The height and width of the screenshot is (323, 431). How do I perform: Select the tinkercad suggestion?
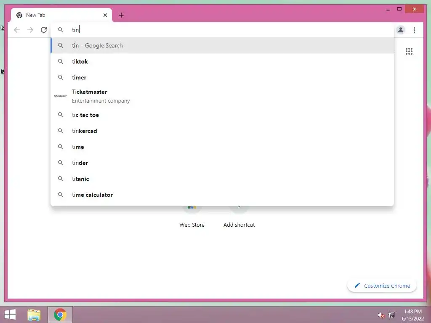223,131
